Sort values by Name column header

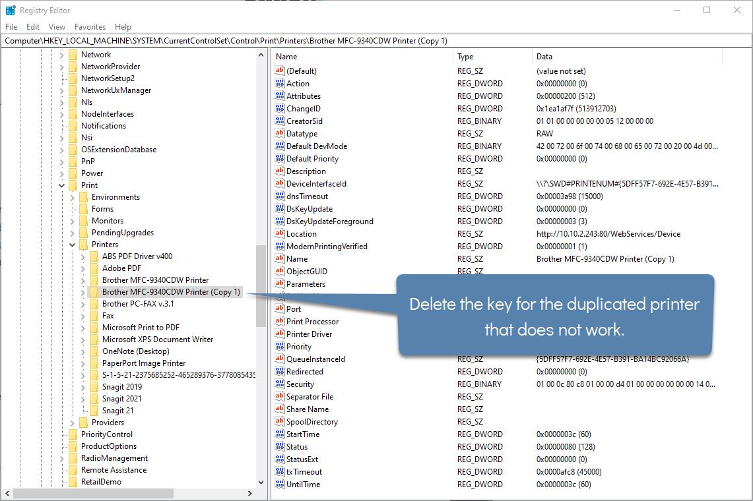coord(362,57)
